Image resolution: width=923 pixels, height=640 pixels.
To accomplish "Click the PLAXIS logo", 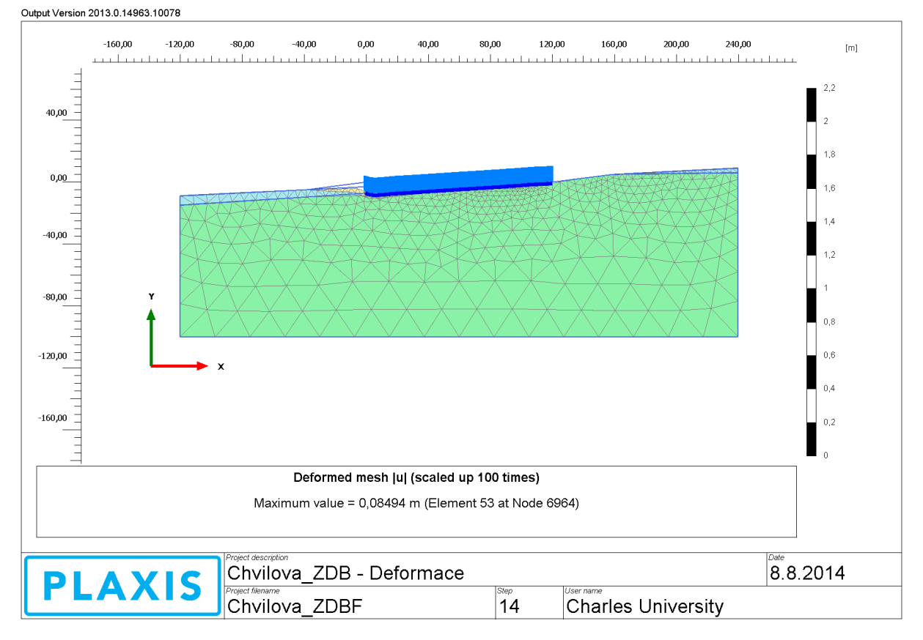I will [x=122, y=586].
